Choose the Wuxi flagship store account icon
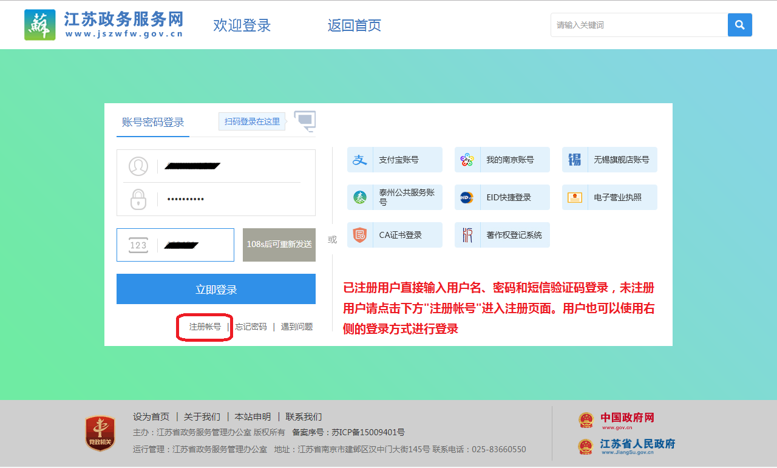 tap(574, 160)
